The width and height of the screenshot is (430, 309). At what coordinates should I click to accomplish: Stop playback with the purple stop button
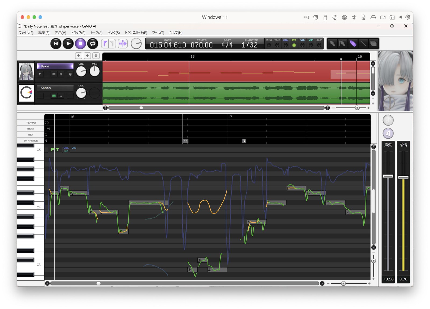tap(80, 44)
